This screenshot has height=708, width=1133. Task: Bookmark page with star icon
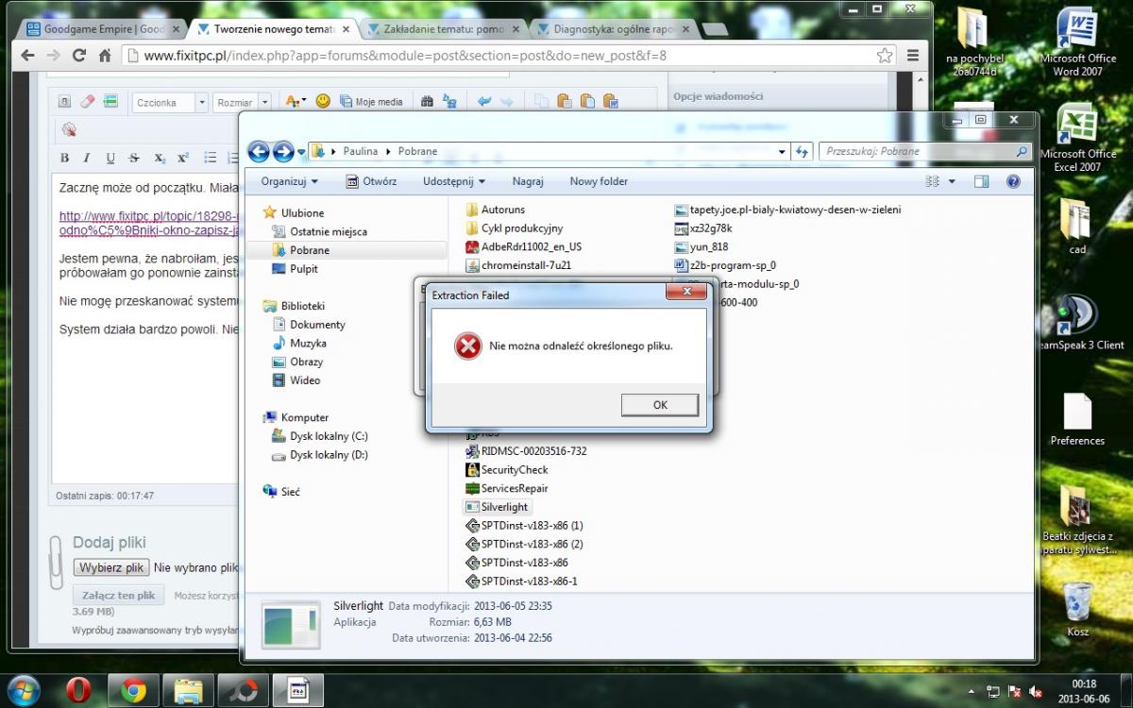click(x=884, y=56)
